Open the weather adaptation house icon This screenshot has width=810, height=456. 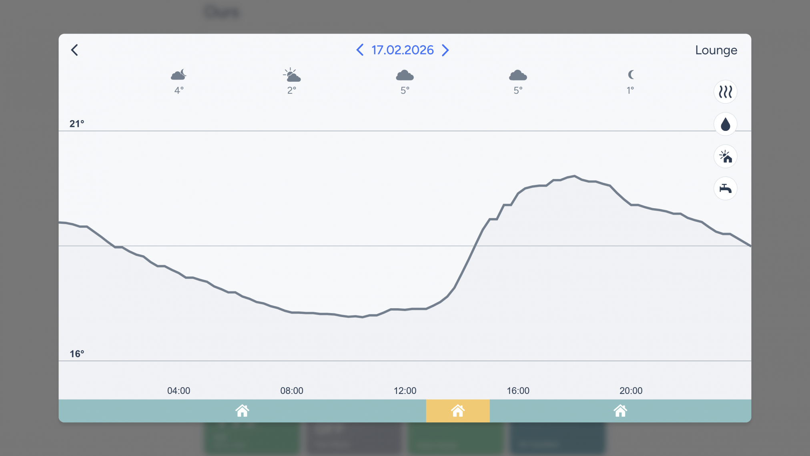click(x=725, y=157)
